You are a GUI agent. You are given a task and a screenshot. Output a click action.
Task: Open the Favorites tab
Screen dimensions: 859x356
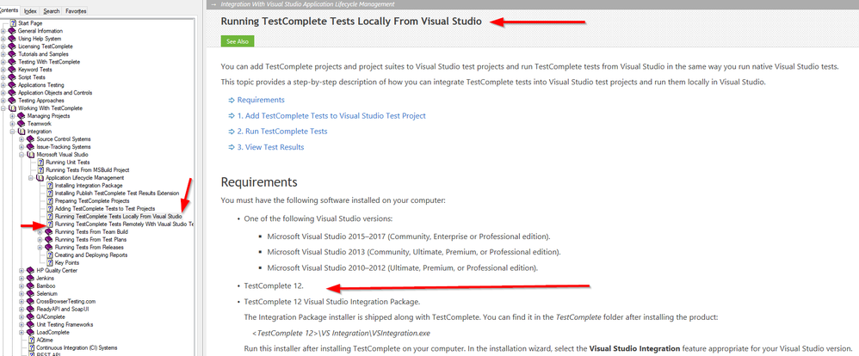[76, 11]
